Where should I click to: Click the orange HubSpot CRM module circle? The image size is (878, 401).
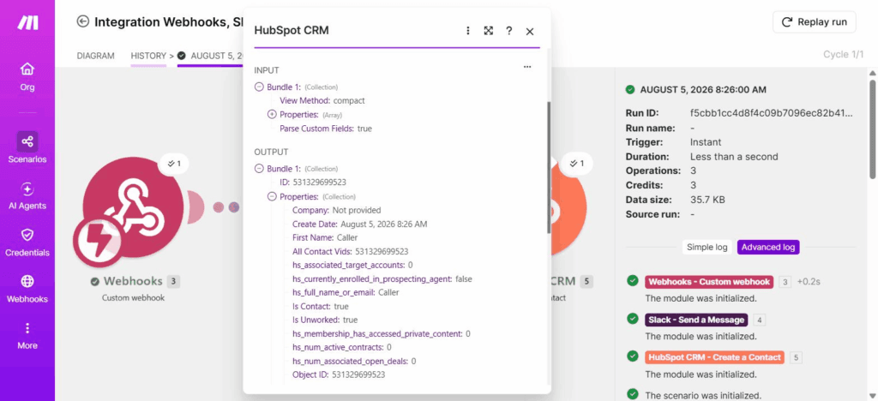(568, 207)
